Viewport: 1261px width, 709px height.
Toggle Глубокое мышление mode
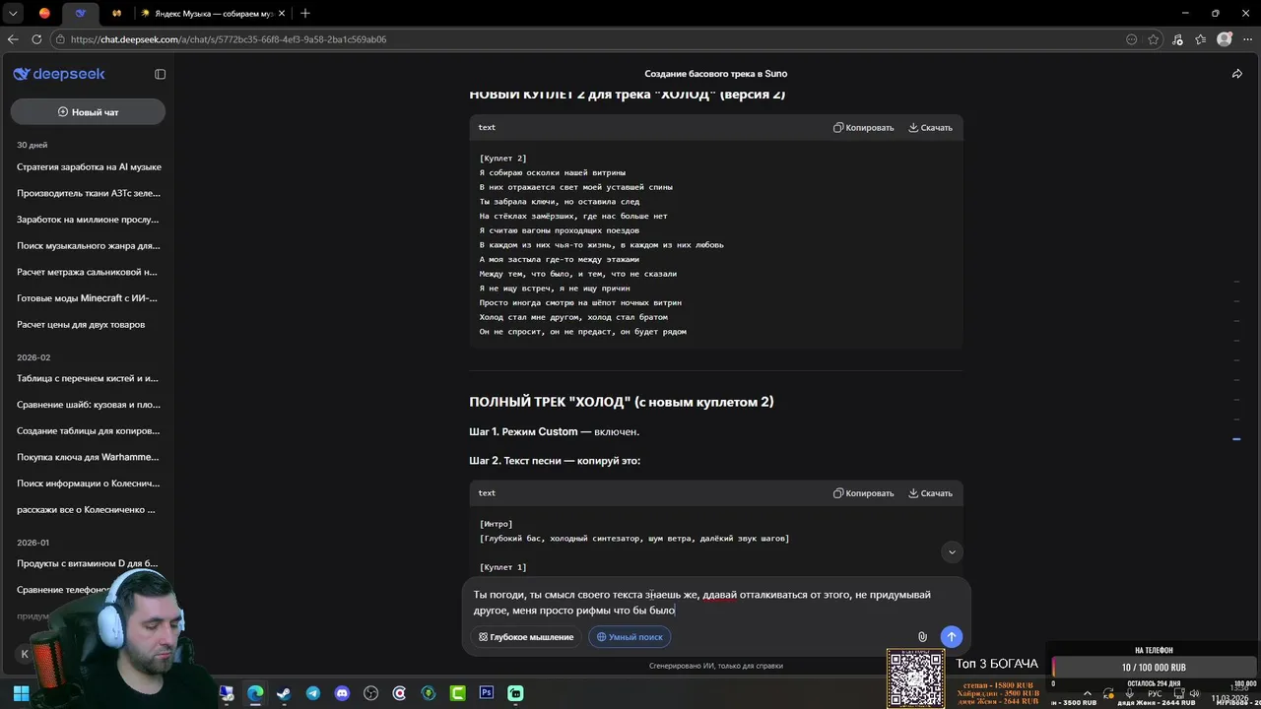[x=526, y=637]
